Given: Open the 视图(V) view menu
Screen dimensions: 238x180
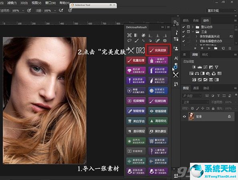Looking at the screenshot, I should pos(36,3).
